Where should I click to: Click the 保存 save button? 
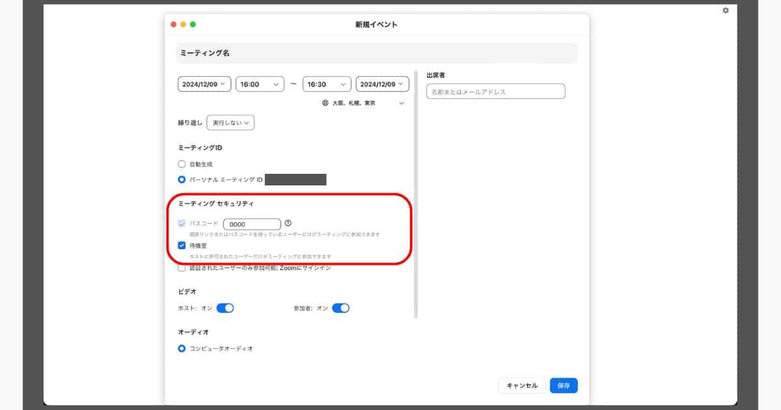[x=563, y=385]
